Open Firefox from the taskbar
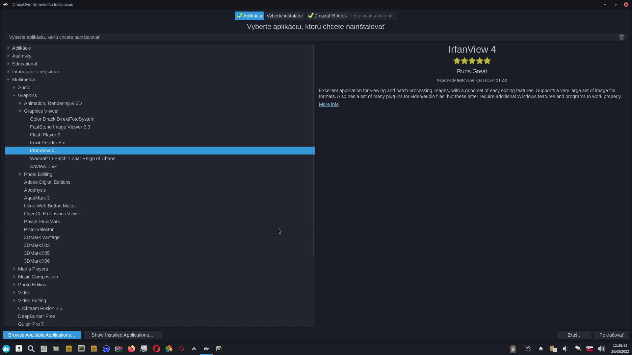The image size is (632, 355). tap(131, 349)
